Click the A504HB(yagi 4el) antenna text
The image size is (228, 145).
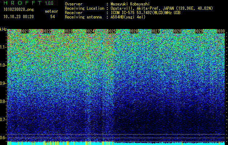(x=128, y=17)
